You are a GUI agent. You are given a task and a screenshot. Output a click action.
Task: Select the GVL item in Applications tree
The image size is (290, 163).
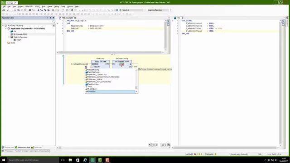click(15, 31)
